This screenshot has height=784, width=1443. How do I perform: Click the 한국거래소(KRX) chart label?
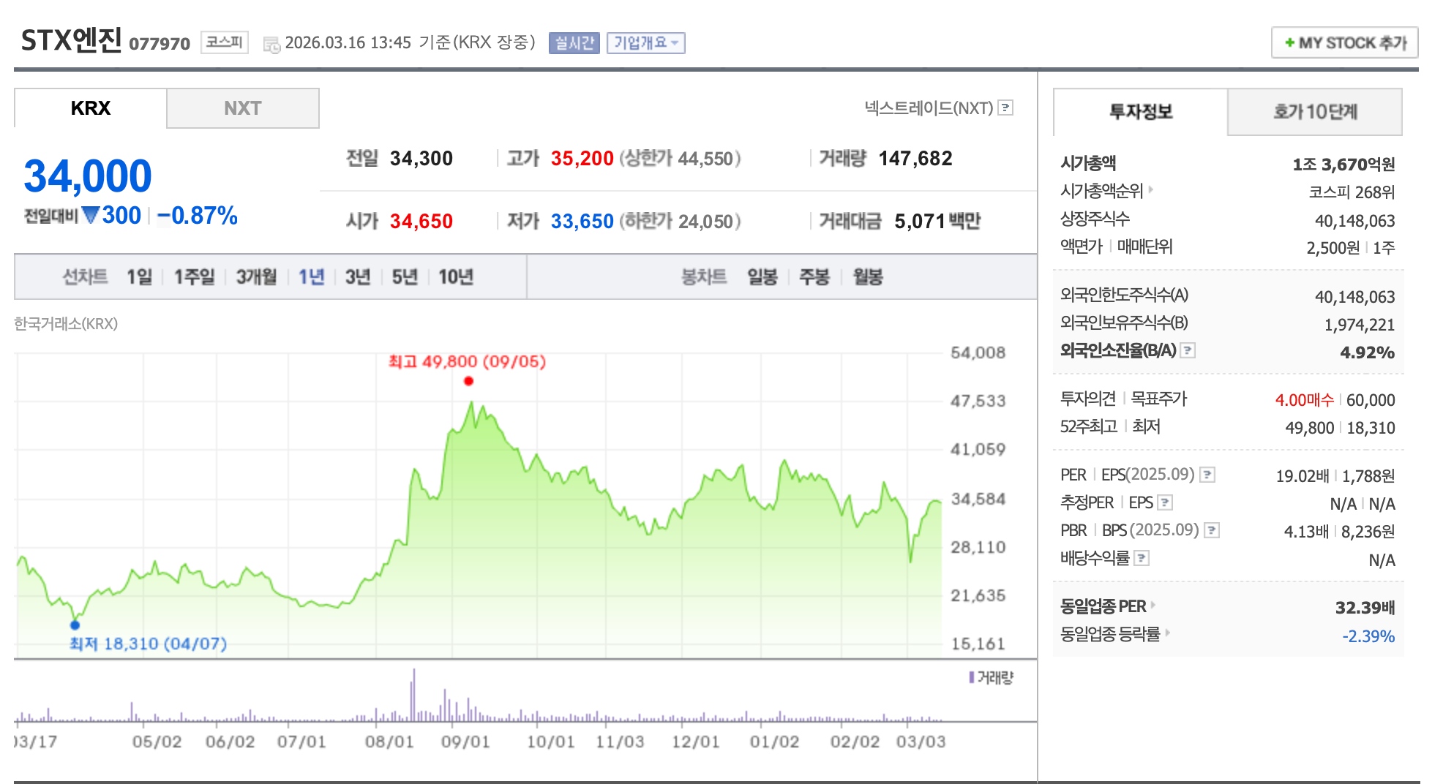pos(66,324)
